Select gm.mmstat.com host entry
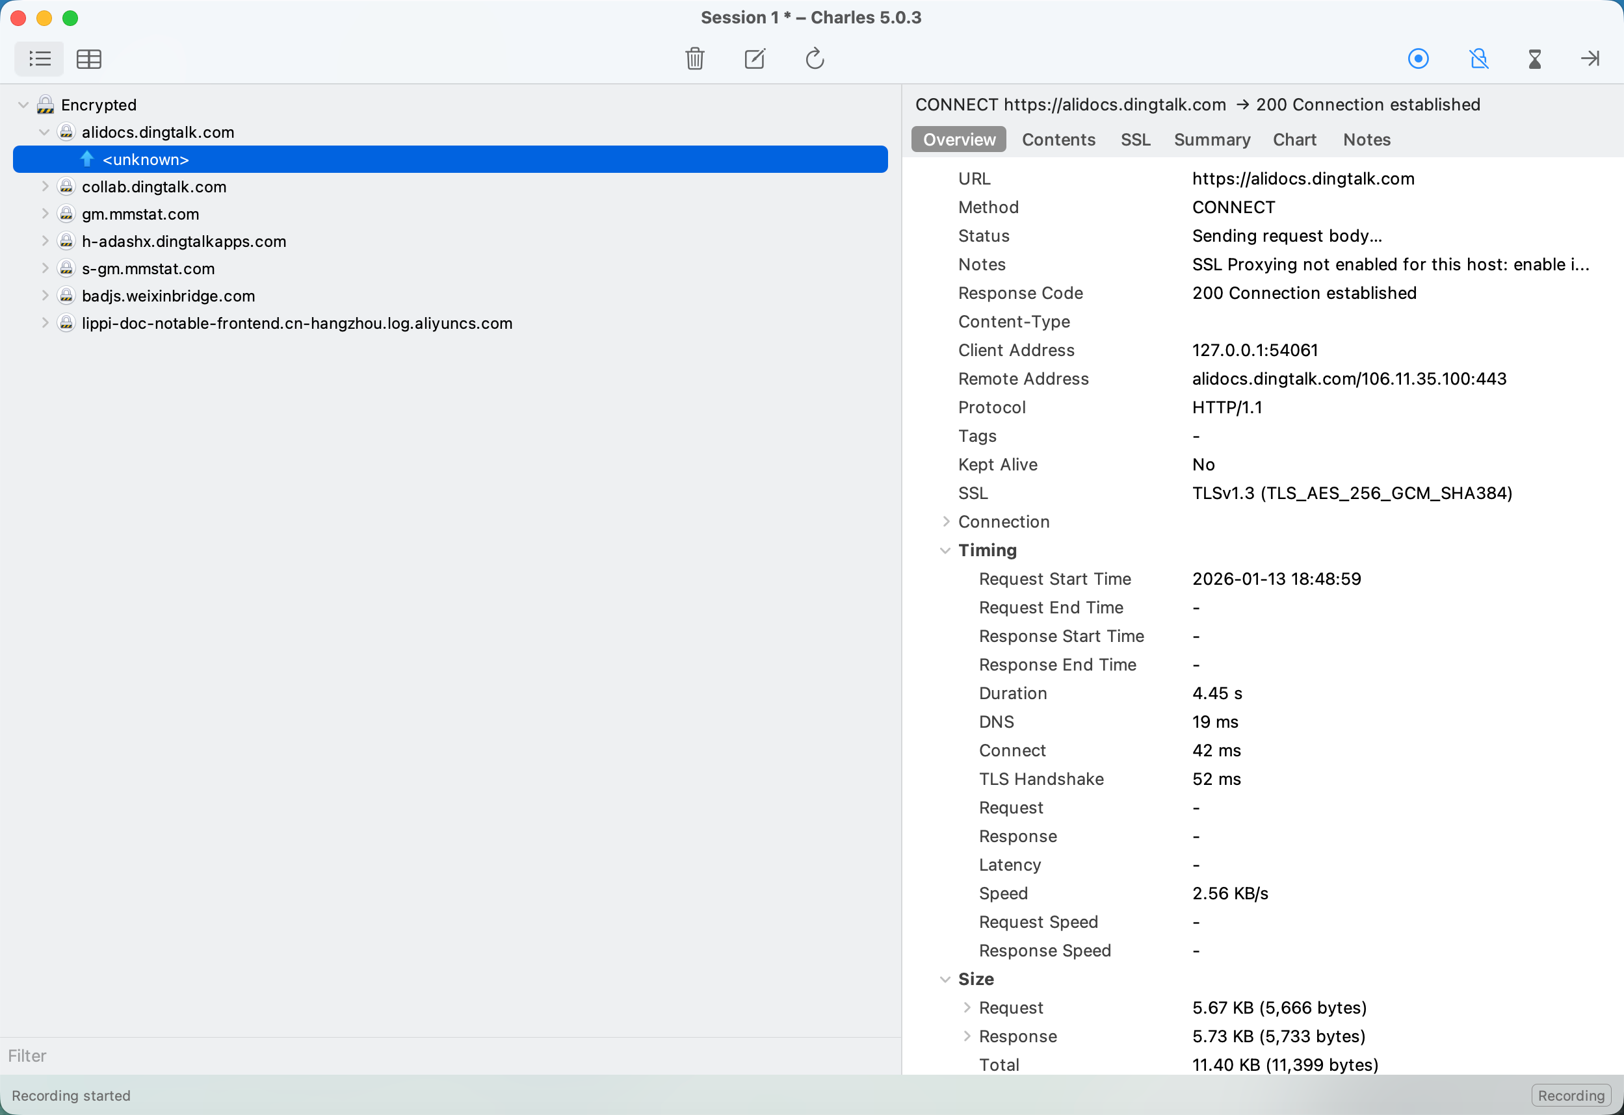This screenshot has height=1115, width=1624. 140,214
